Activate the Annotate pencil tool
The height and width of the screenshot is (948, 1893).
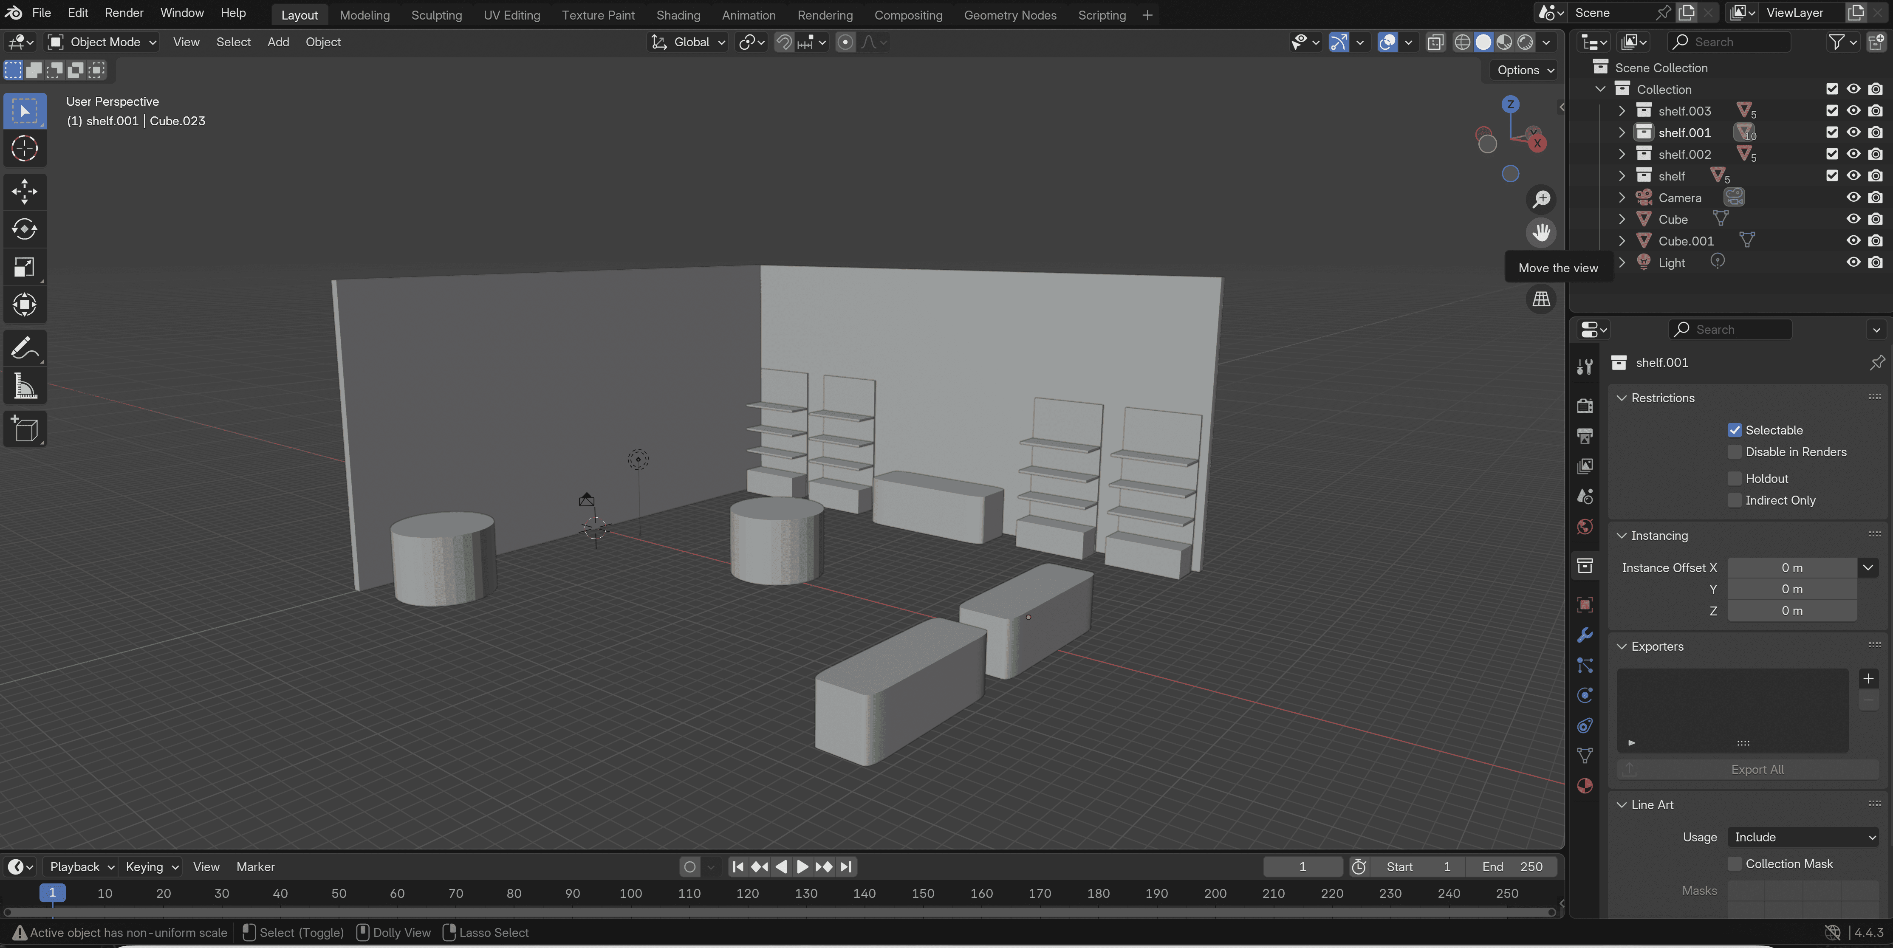(x=24, y=348)
